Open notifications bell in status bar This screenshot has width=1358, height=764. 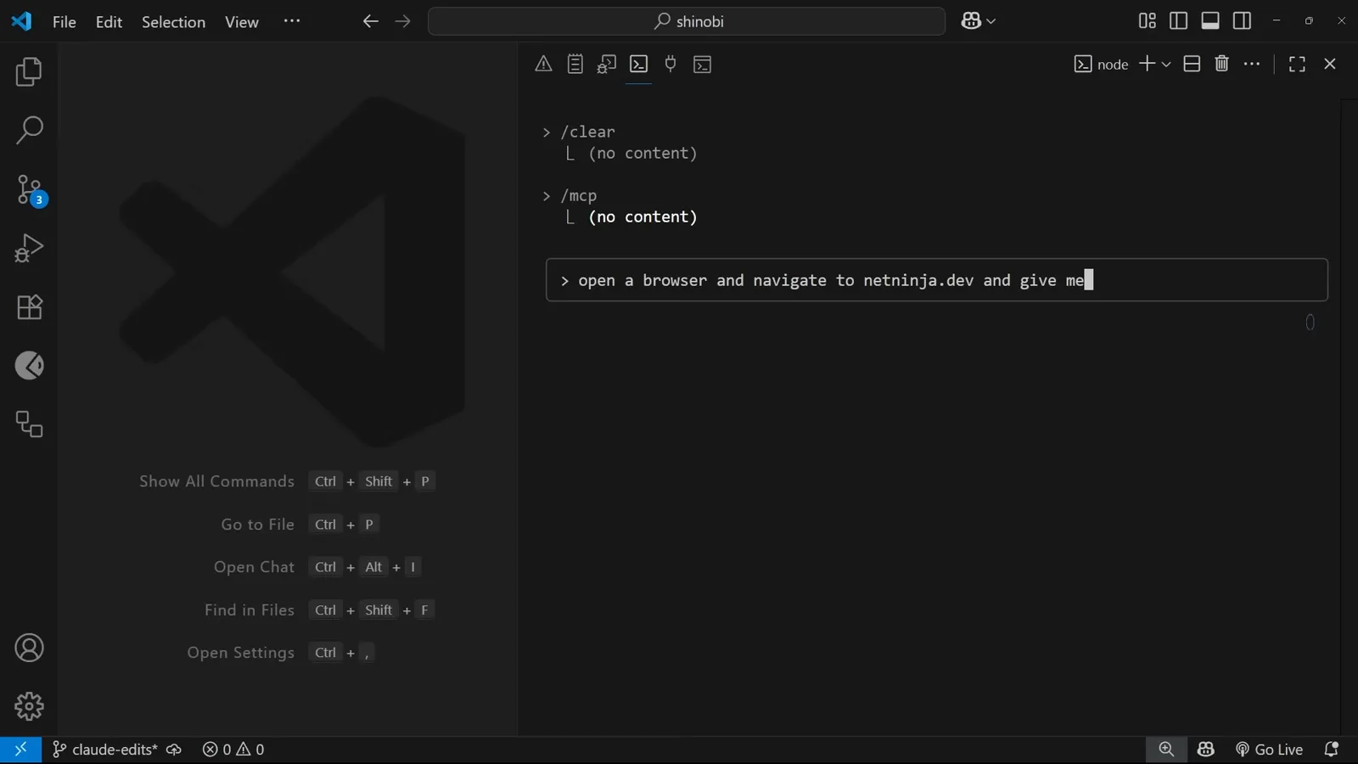(1332, 750)
